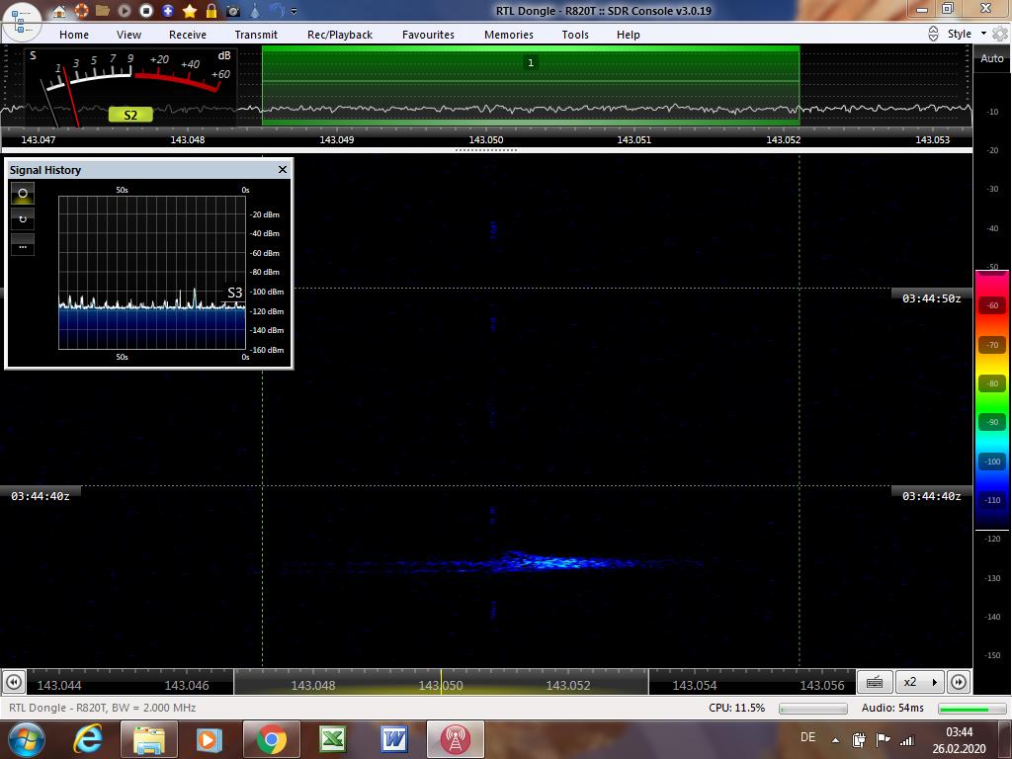Open the Signal History more options button
Viewport: 1012px width, 759px height.
23,245
